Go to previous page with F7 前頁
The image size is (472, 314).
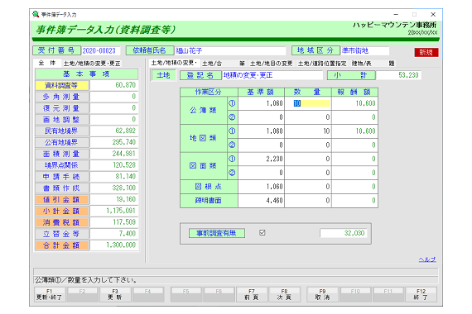coord(252,294)
